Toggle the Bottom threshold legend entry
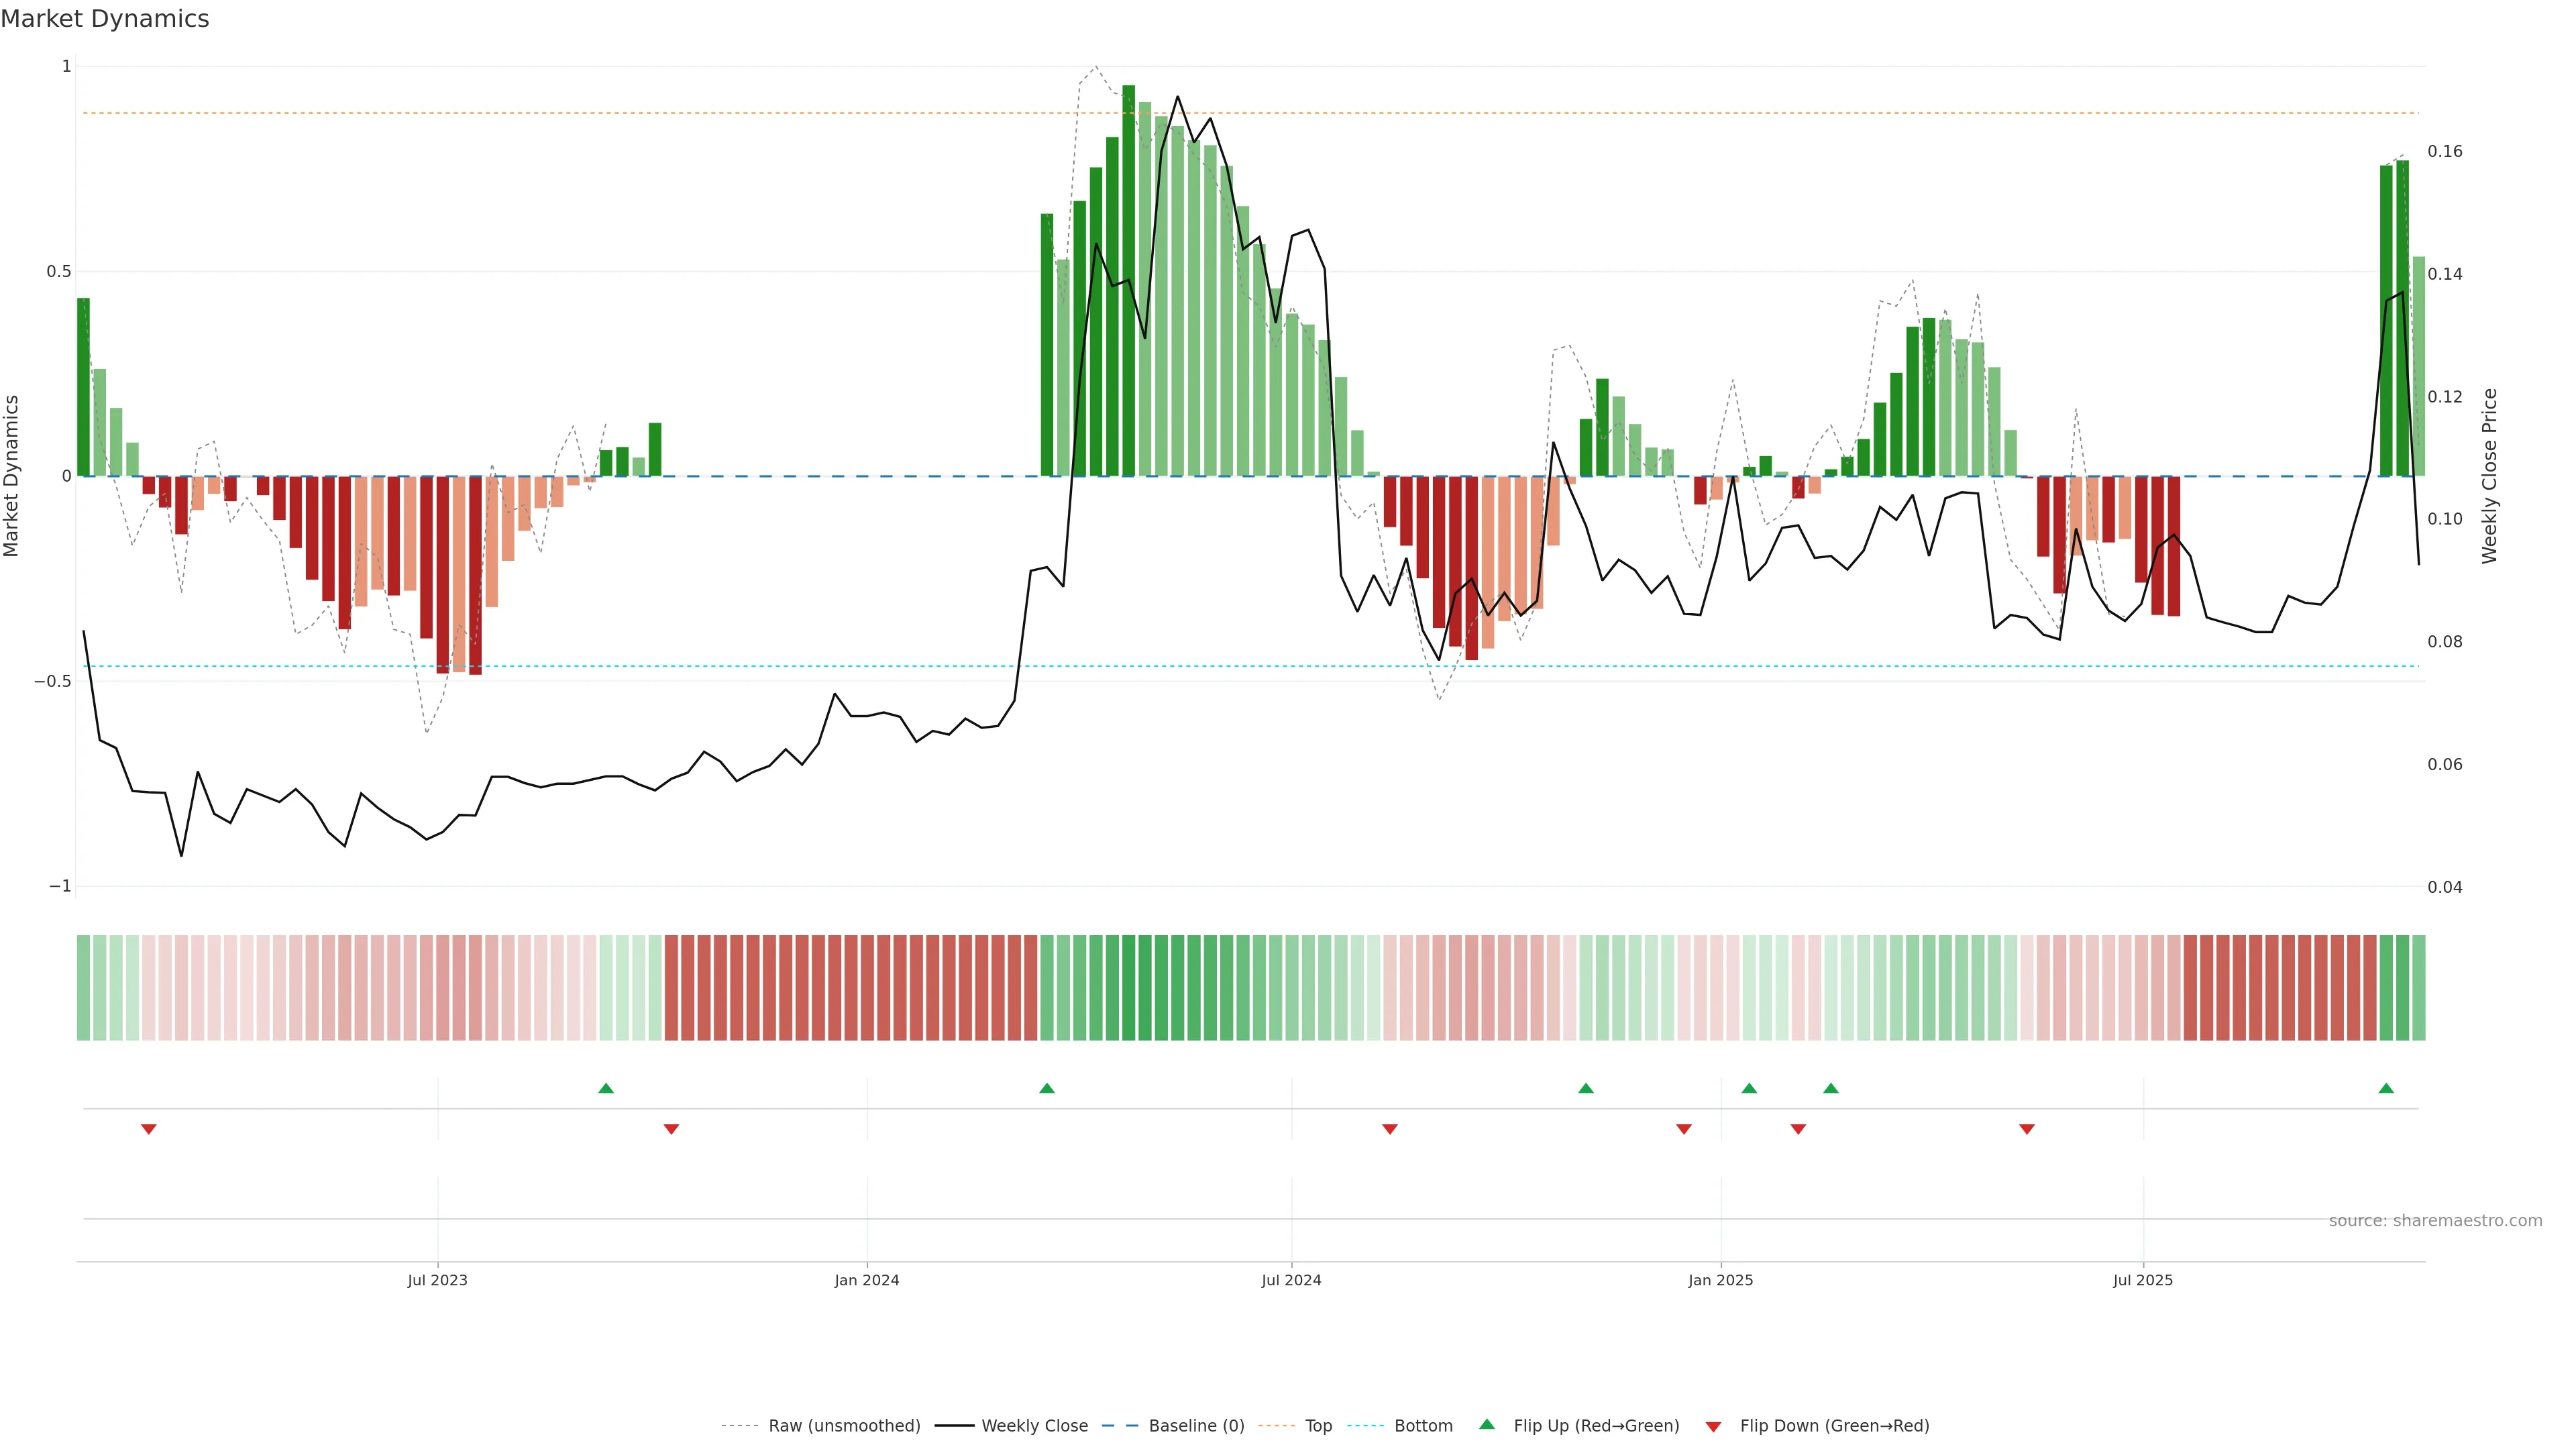 click(1423, 1426)
